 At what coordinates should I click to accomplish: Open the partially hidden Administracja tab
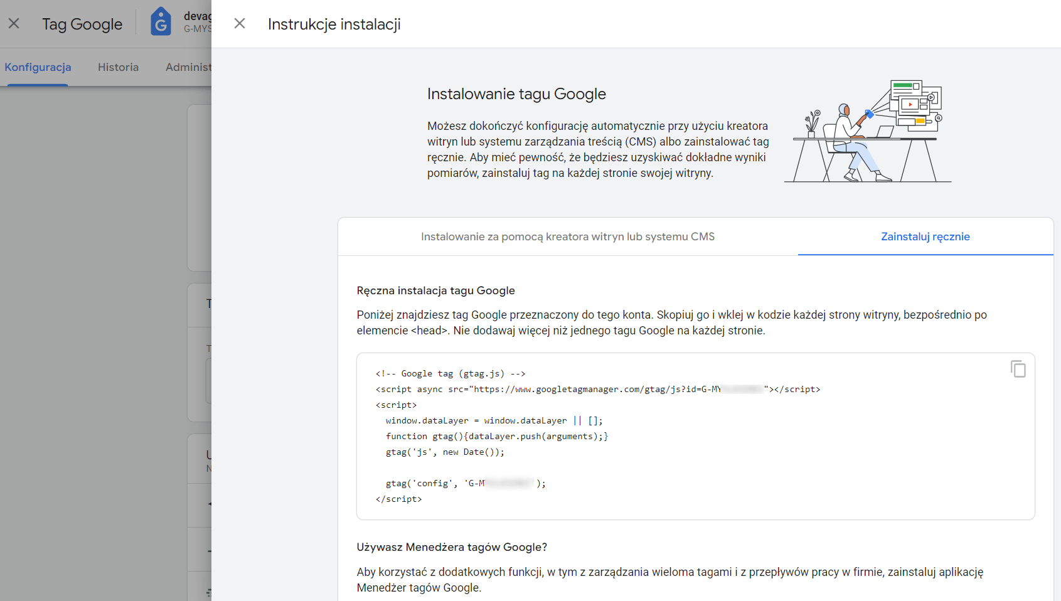point(188,67)
